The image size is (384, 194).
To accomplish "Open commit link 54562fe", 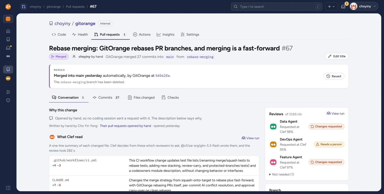I will pyautogui.click(x=163, y=76).
